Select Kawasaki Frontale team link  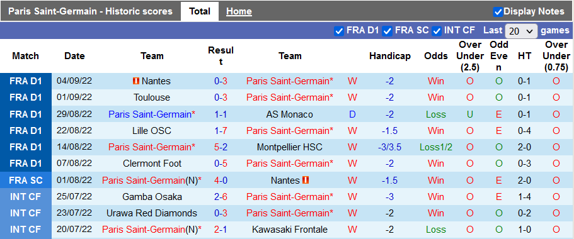[x=290, y=230]
